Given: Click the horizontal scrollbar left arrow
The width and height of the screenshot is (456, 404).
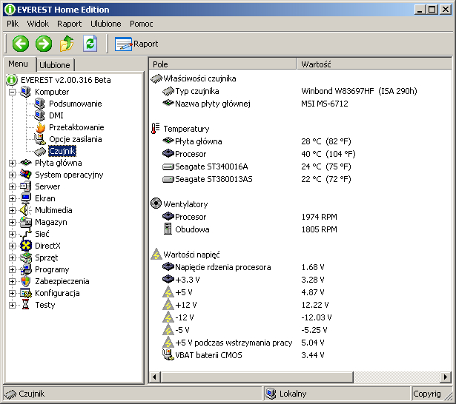Looking at the screenshot, I should pos(154,377).
